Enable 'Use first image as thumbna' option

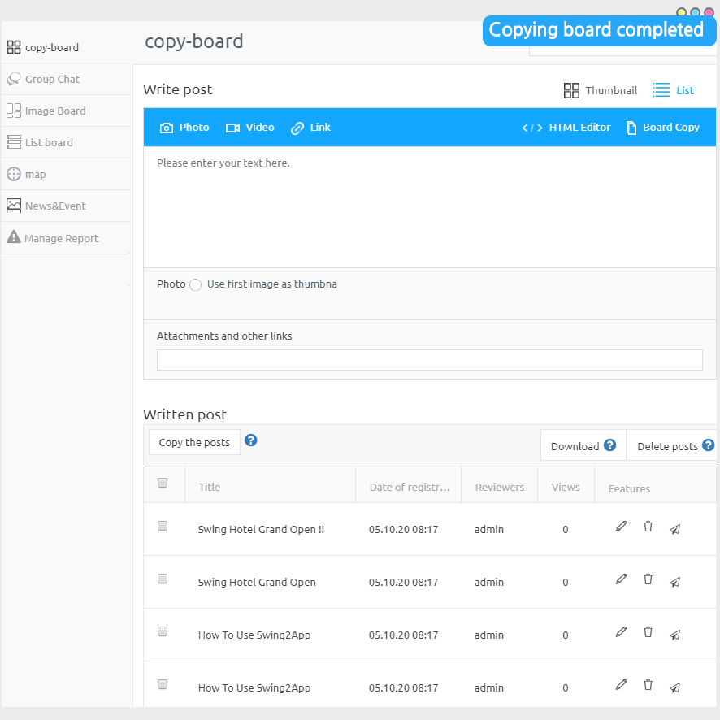coord(195,284)
